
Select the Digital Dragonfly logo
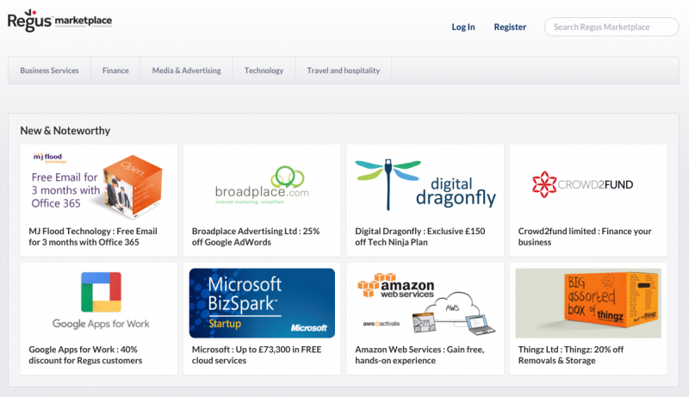pos(425,184)
